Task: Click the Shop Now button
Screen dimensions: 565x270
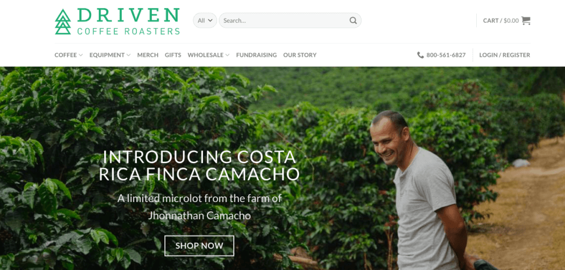Action: click(x=199, y=246)
